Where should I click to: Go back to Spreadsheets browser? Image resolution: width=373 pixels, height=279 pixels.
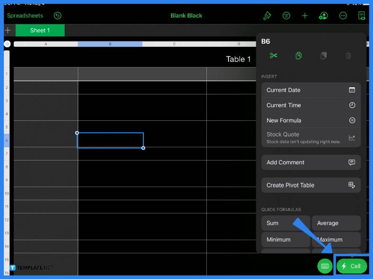coord(25,16)
